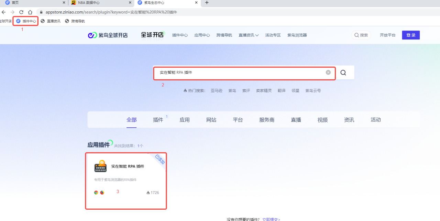The image size is (440, 221).
Task: Open the 开放平台 link
Action: coord(388,35)
